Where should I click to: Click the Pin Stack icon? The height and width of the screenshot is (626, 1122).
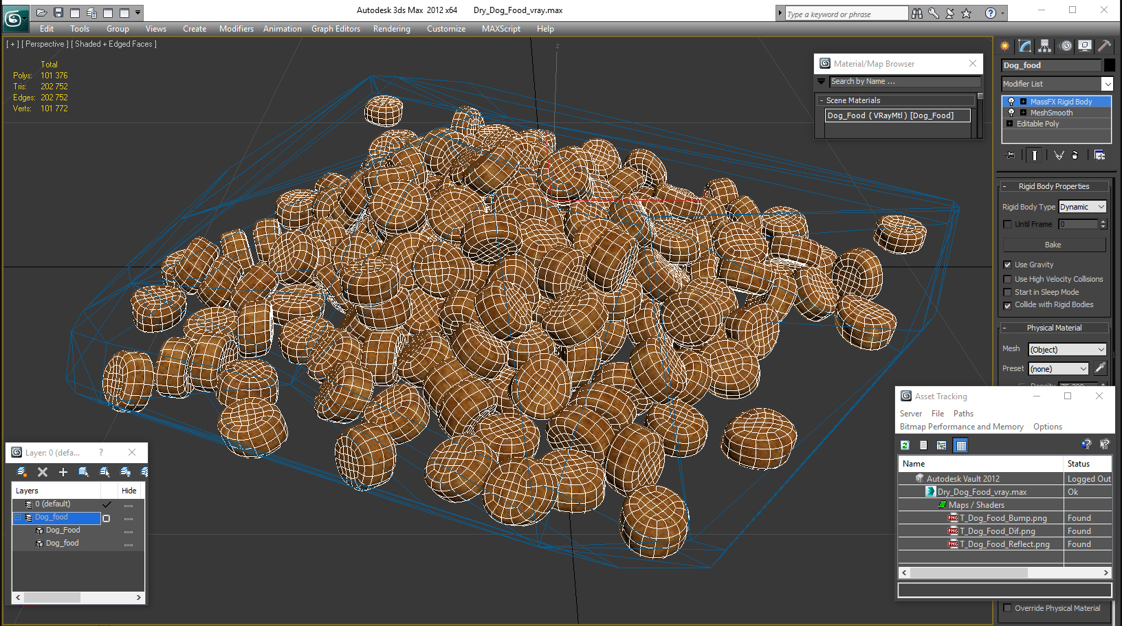point(1010,155)
